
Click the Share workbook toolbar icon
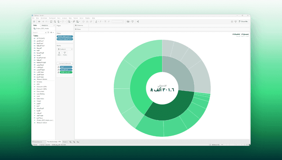click(x=138, y=22)
